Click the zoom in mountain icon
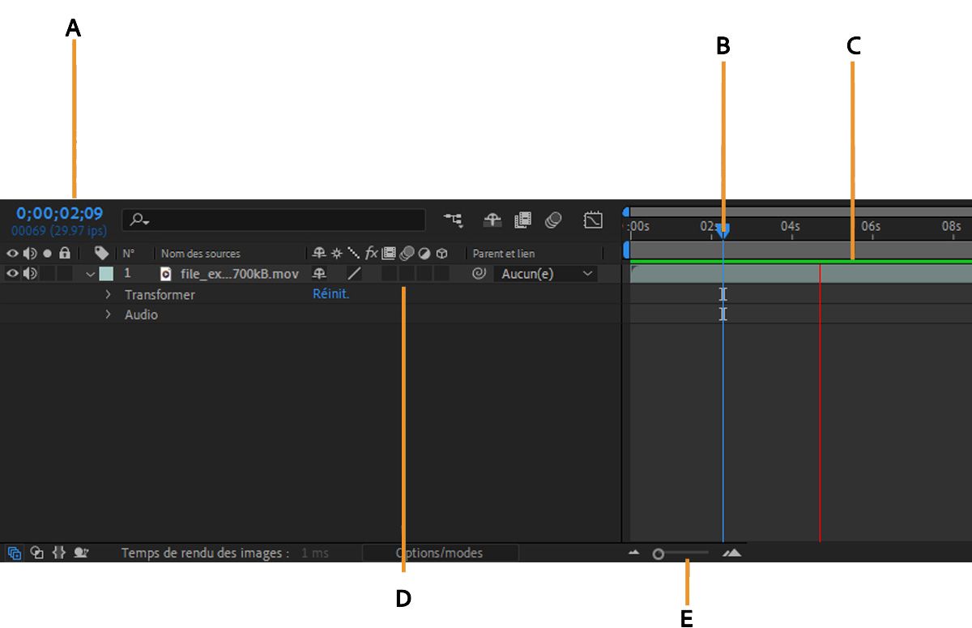 click(x=732, y=553)
